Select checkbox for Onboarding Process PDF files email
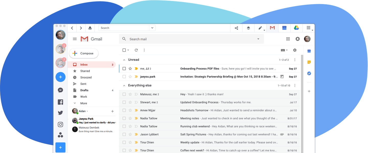Viewport: 368px width, 153px height. [x=124, y=69]
